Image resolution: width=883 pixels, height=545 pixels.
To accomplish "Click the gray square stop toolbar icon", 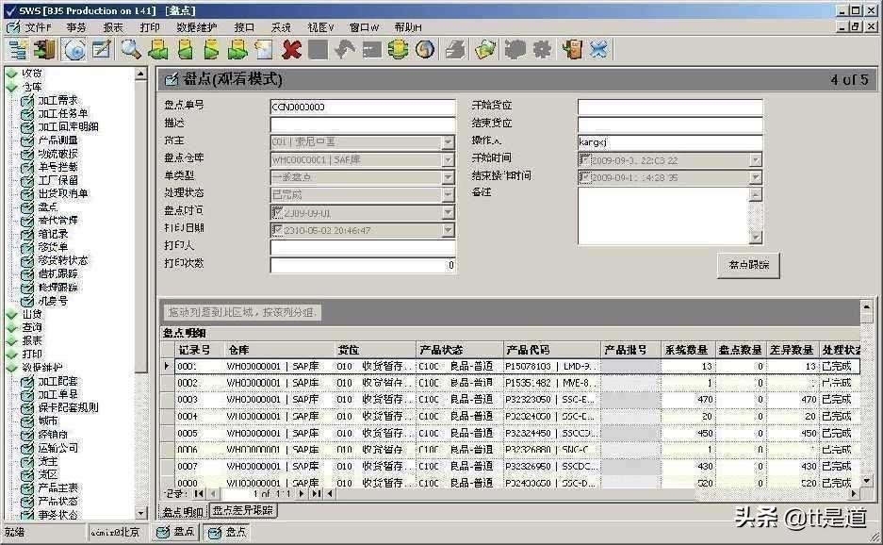I will (x=318, y=50).
